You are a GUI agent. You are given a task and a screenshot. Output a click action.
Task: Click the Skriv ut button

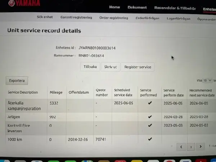pos(110,67)
